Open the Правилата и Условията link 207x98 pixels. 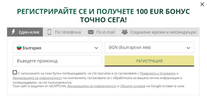click(158, 73)
